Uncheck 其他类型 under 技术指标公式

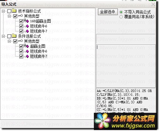pyautogui.click(x=15, y=16)
